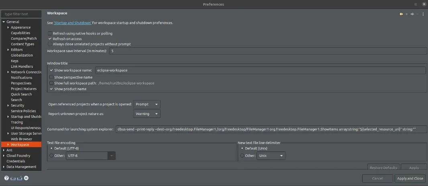The width and height of the screenshot is (428, 186).
Task: Click the Export preferences icon
Action: [x=19, y=178]
